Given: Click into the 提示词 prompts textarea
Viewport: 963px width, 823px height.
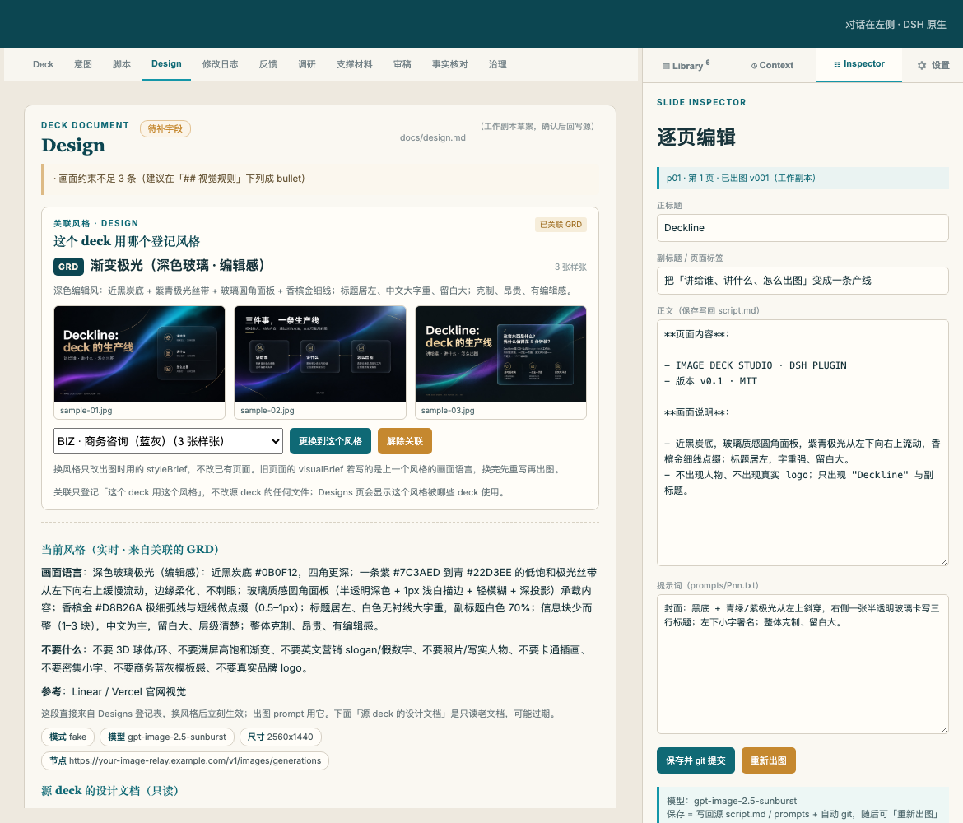Looking at the screenshot, I should (x=802, y=664).
